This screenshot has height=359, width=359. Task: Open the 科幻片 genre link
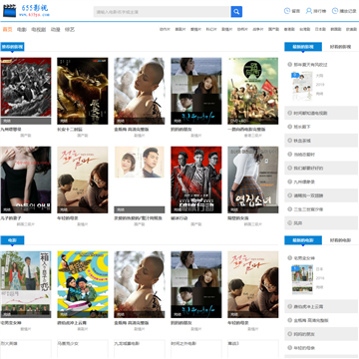point(211,29)
